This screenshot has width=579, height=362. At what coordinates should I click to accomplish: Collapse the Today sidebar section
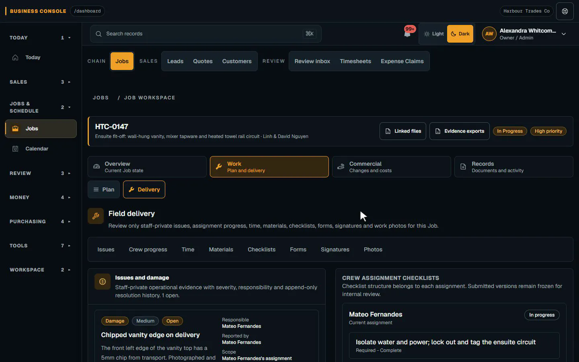(x=40, y=38)
